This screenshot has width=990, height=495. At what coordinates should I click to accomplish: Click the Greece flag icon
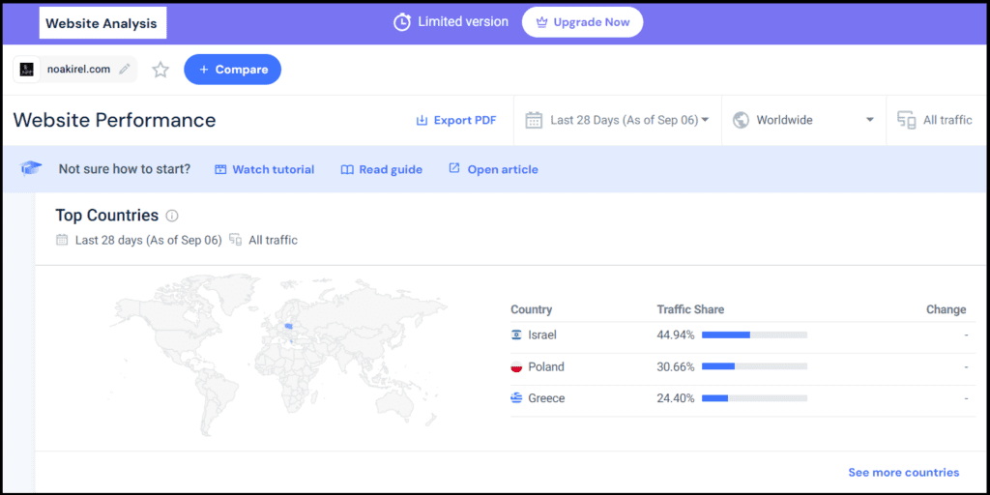click(x=516, y=398)
